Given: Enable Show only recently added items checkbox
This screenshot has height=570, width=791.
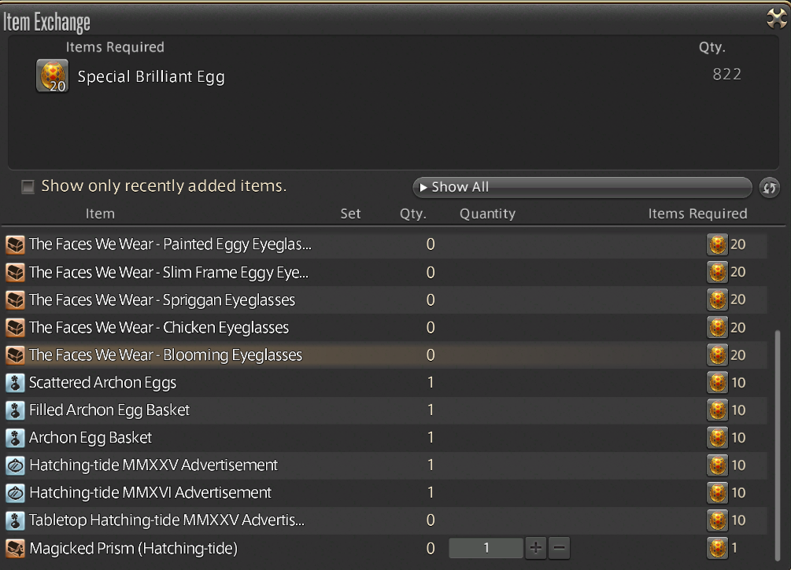Looking at the screenshot, I should (x=28, y=187).
